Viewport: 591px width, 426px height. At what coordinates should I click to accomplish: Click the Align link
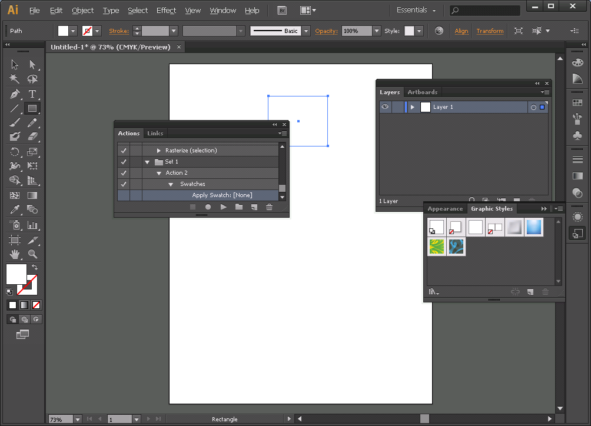pos(461,31)
